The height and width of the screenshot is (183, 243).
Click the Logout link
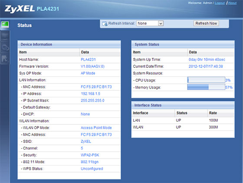click(220, 3)
